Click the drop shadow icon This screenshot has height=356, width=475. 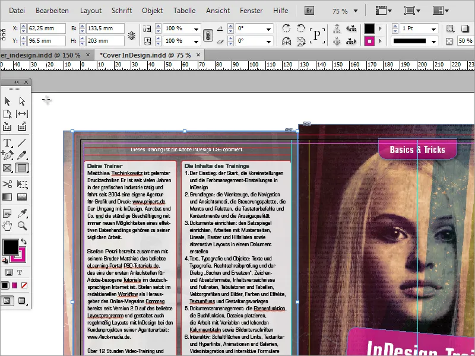465,28
